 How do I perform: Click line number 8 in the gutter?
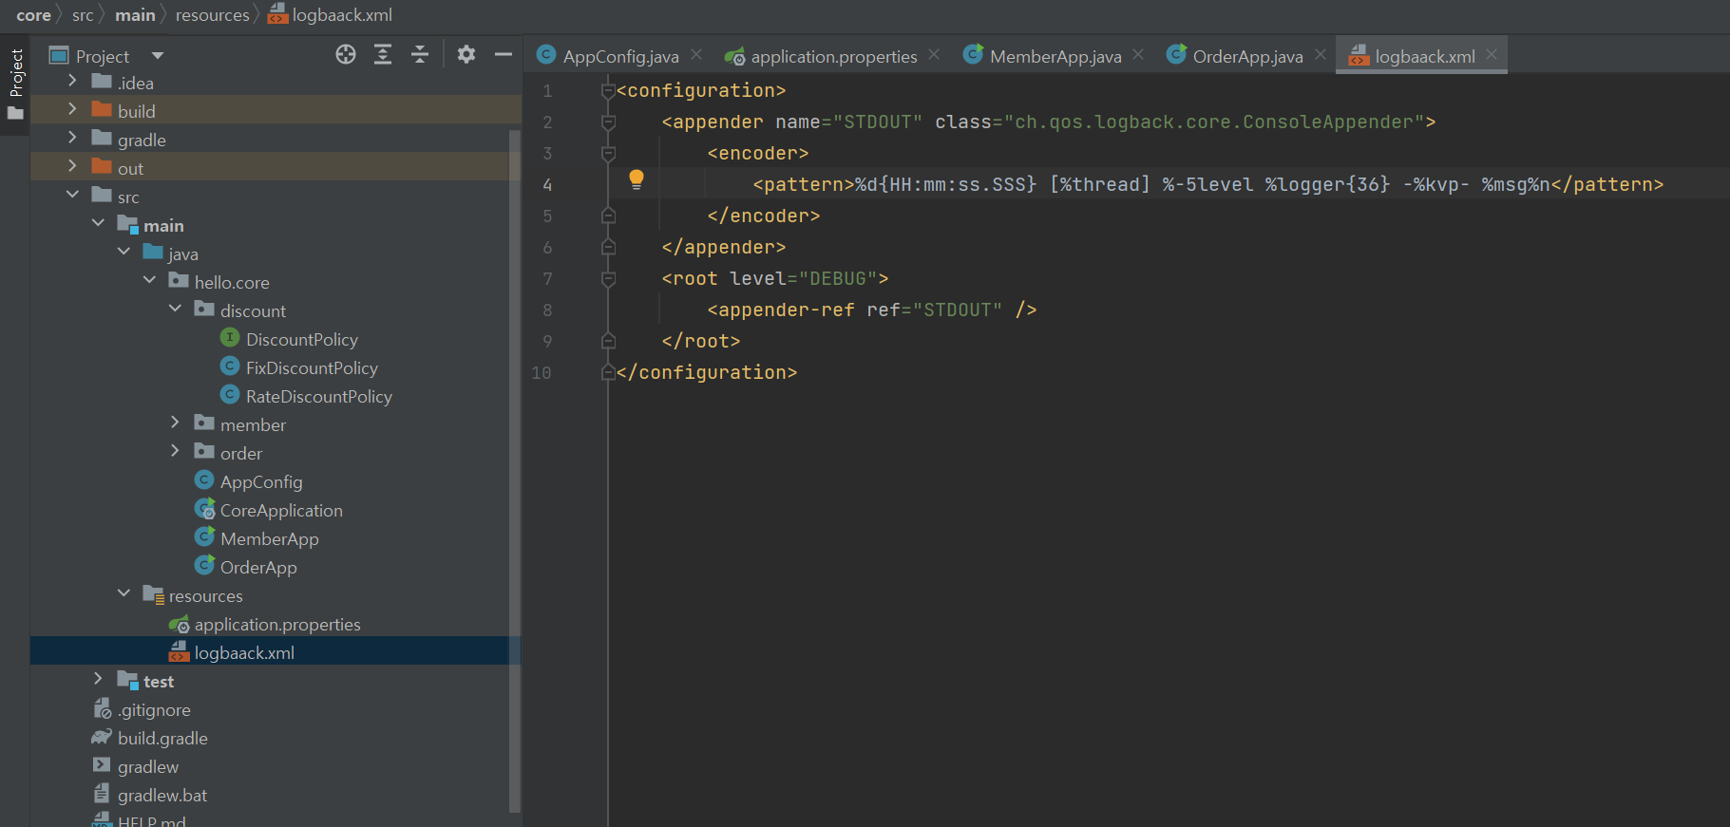pos(547,310)
